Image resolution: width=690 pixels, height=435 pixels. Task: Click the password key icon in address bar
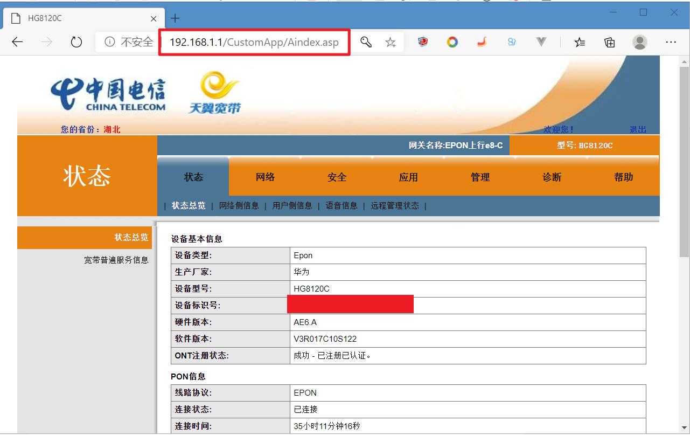click(x=367, y=42)
